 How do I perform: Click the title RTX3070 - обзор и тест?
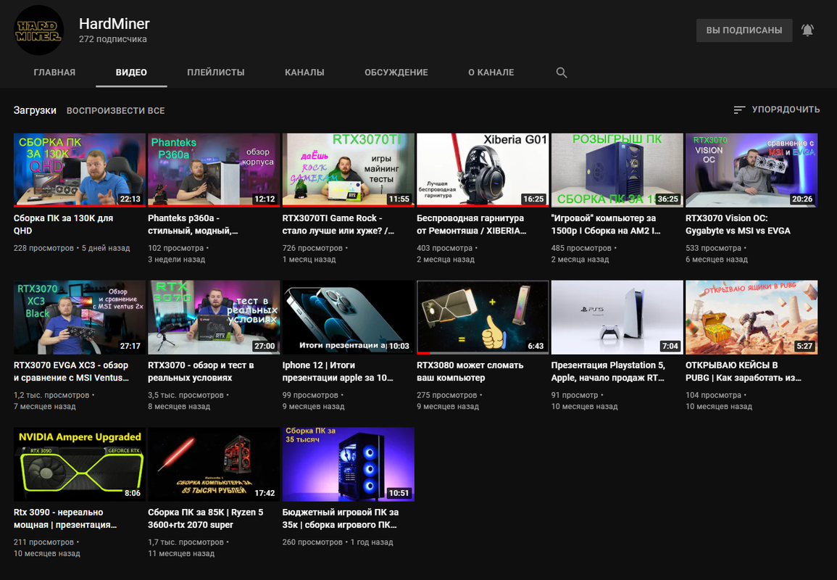(201, 372)
